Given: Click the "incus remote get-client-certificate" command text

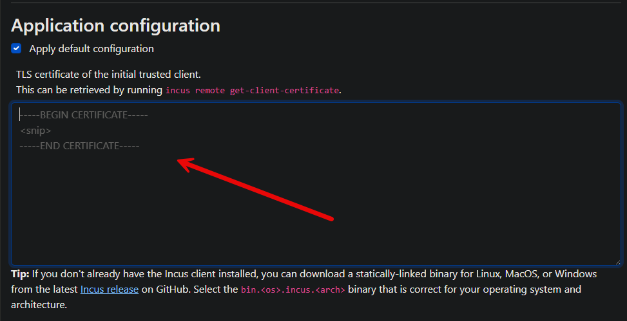Looking at the screenshot, I should pyautogui.click(x=252, y=91).
